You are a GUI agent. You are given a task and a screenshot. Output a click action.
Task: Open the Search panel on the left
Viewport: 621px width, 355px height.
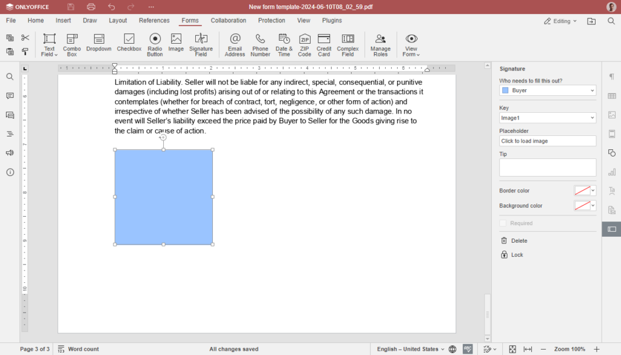tap(11, 76)
